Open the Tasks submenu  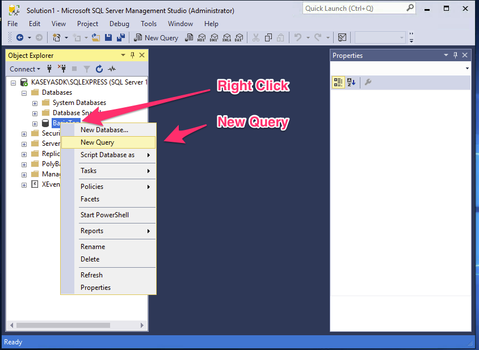click(108, 171)
